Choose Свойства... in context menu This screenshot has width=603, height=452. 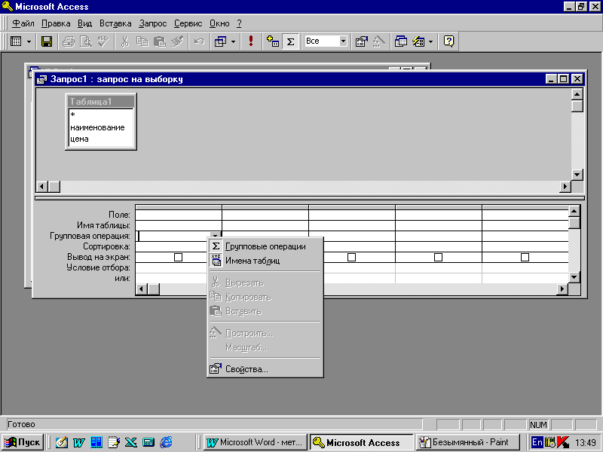pos(265,369)
